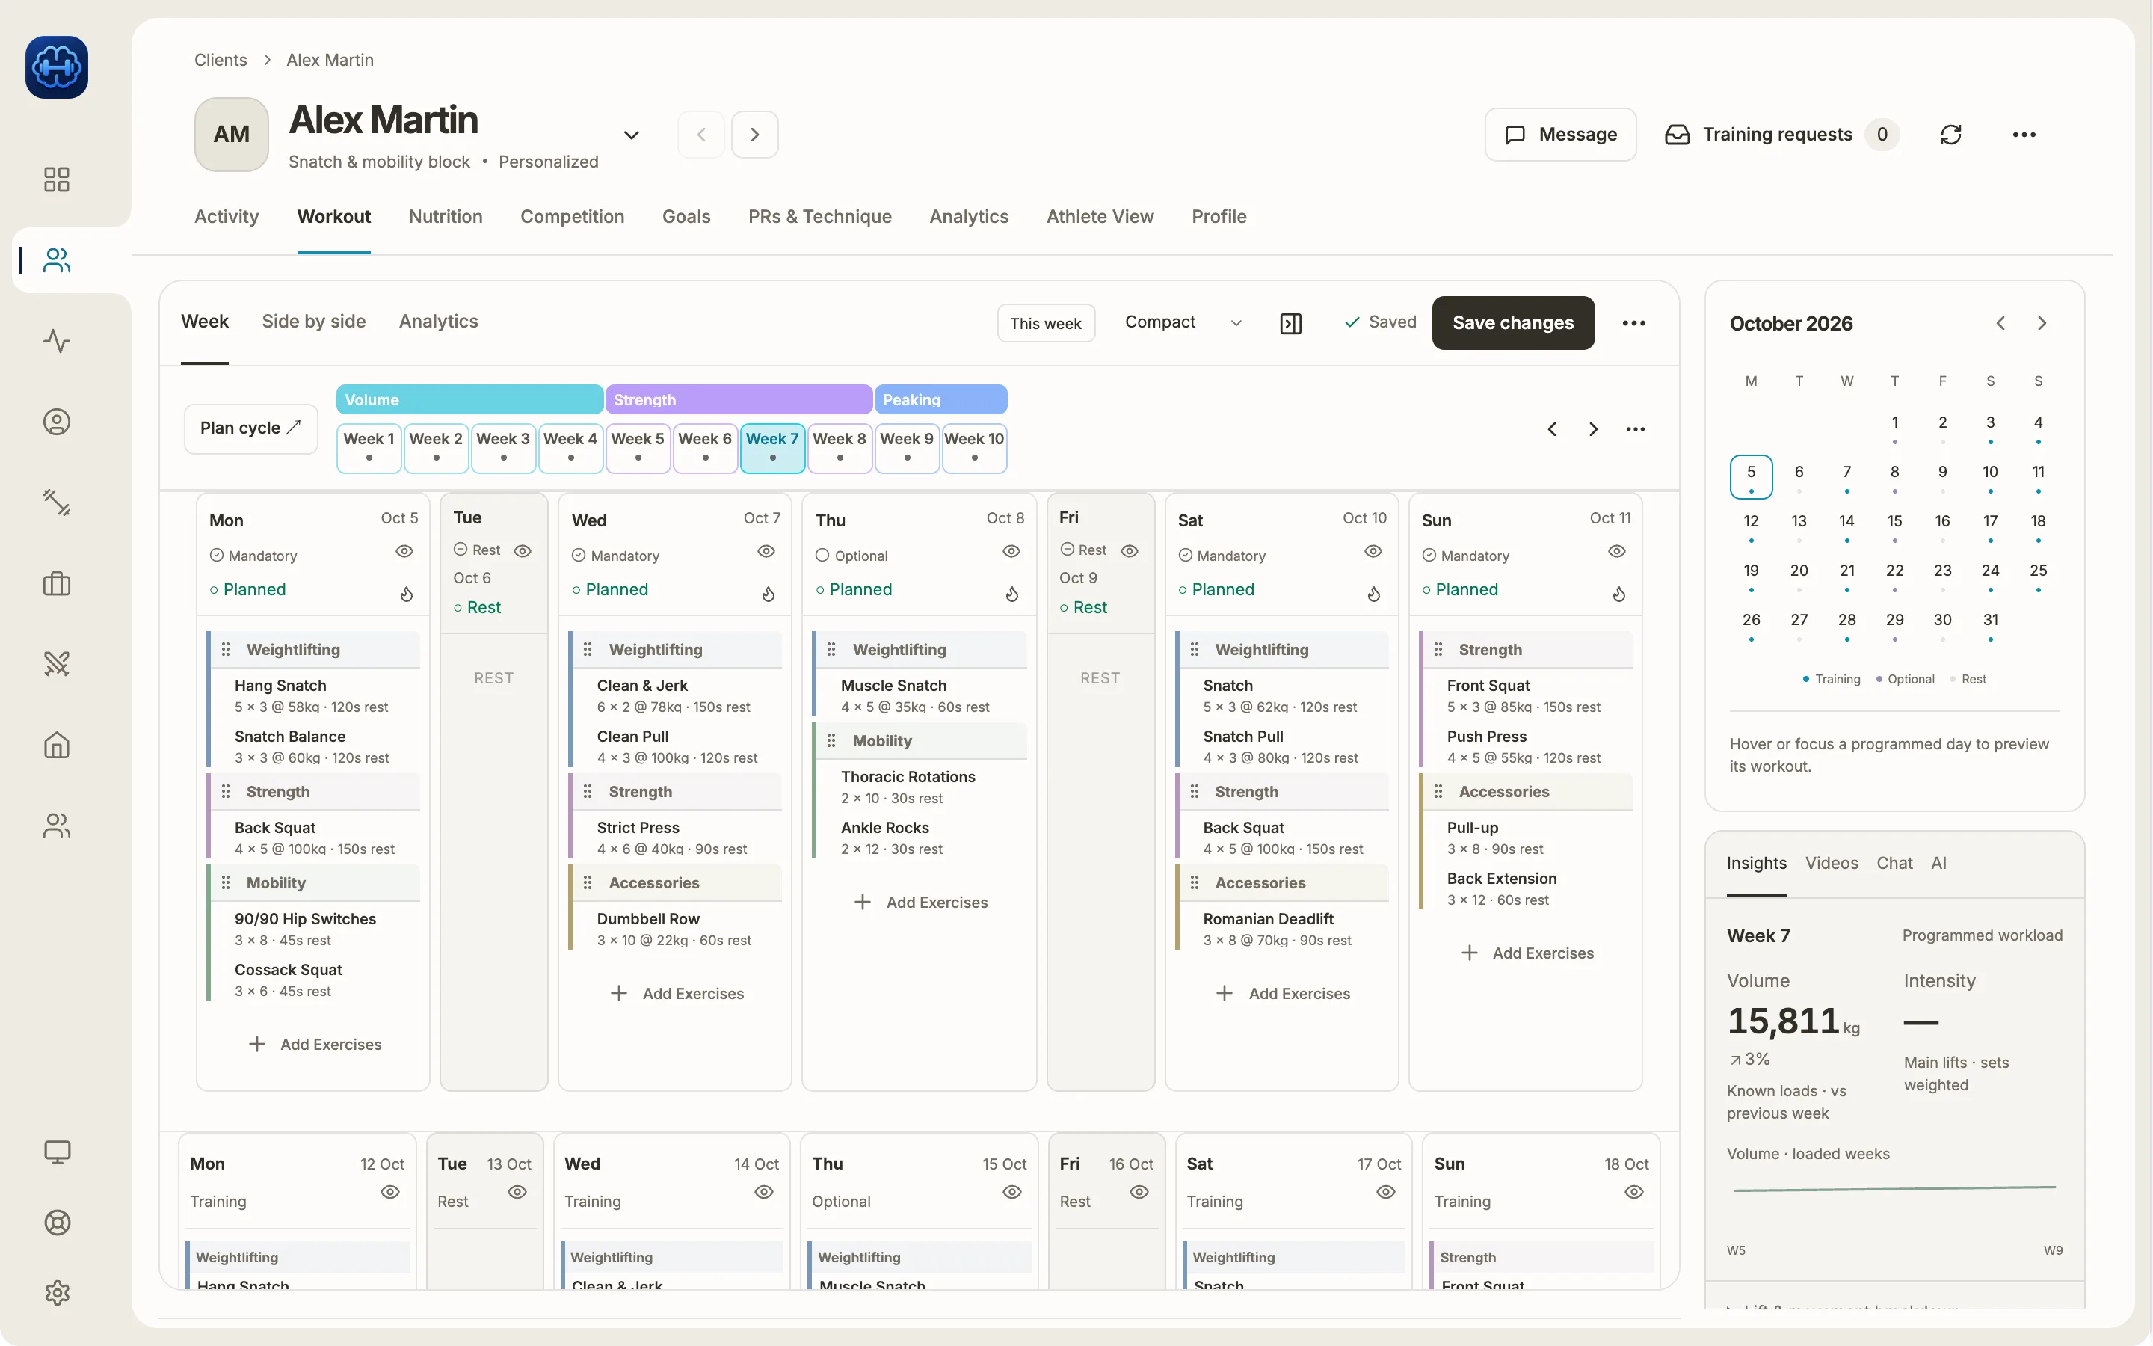Screen dimensions: 2153x1346
Task: Select Week 8 in the cycle
Action: (x=839, y=448)
